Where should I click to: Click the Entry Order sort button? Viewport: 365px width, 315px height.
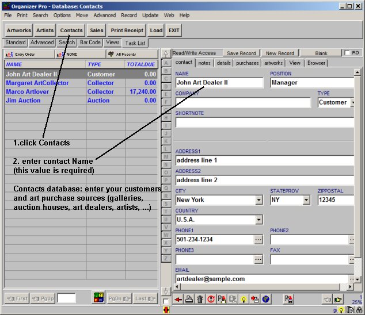(x=29, y=55)
